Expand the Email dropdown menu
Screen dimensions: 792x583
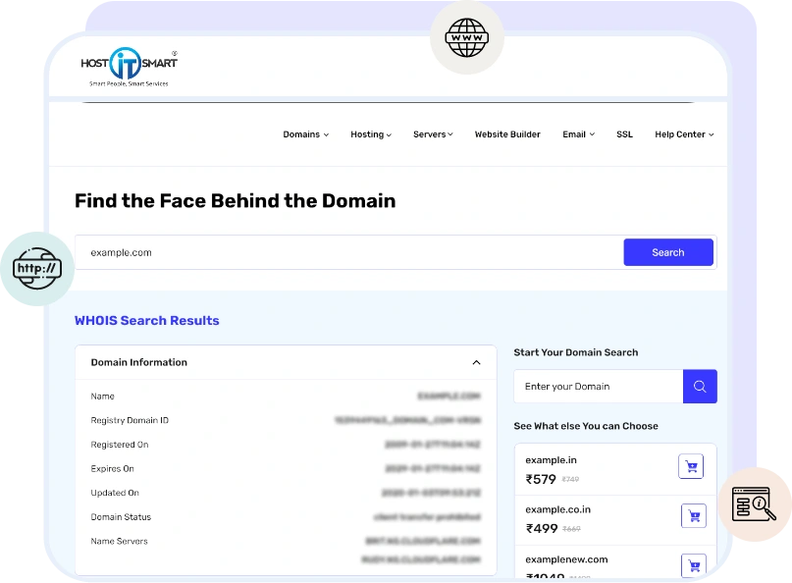tap(578, 134)
